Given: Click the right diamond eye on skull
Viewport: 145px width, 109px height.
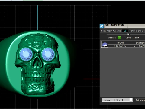Looking at the screenshot, I should [x=48, y=54].
